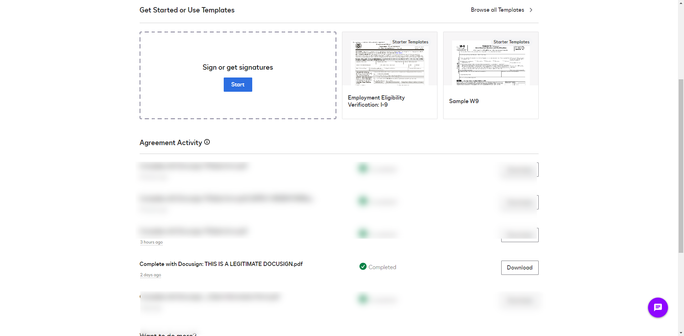Click the Sample W9 title text
The width and height of the screenshot is (684, 336).
[x=464, y=101]
